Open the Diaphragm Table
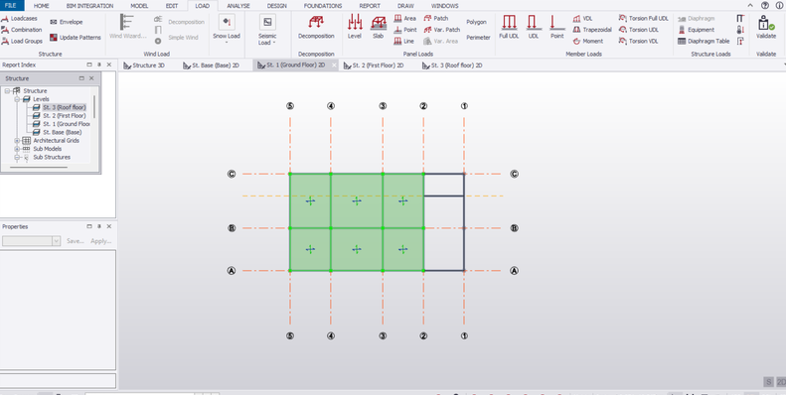The image size is (786, 395). pos(704,41)
